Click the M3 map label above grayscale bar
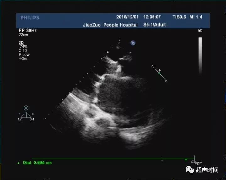 coord(200,30)
